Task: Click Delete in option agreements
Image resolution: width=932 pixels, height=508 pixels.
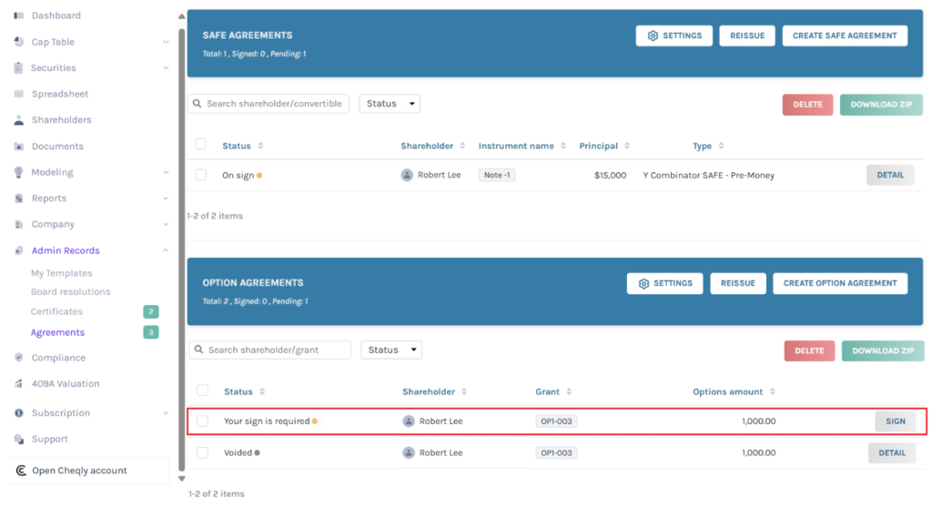Action: pyautogui.click(x=809, y=351)
